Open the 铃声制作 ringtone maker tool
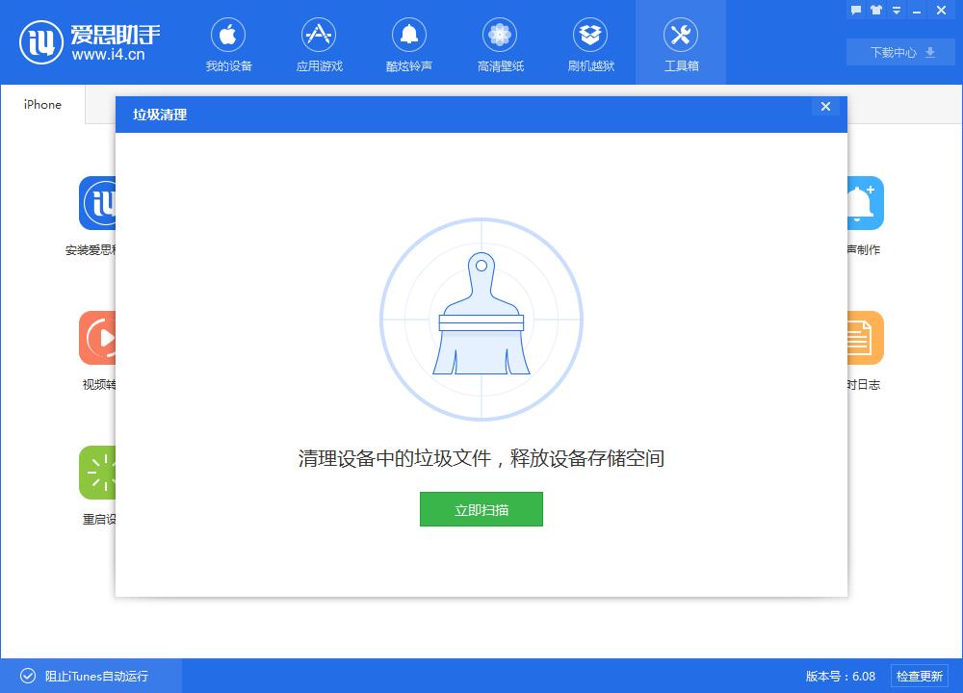963x693 pixels. point(863,204)
